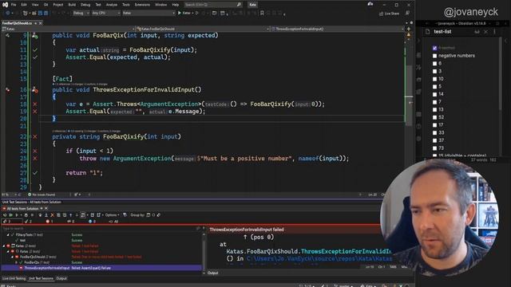Check the 14 checkbox in Obsidian test-list
The width and height of the screenshot is (511, 287).
tap(434, 94)
